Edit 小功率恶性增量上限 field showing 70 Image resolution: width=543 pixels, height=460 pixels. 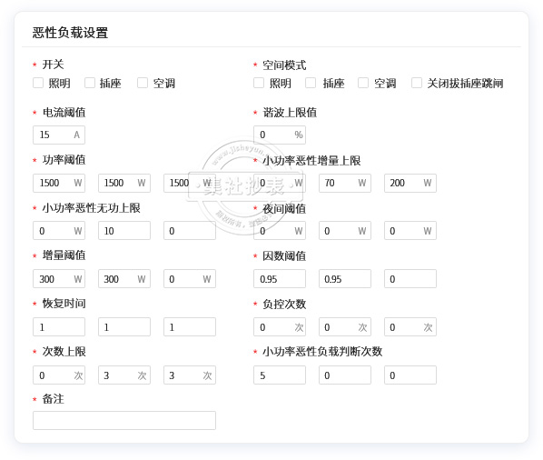[345, 183]
